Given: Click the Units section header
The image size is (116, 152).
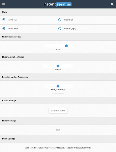Looking at the screenshot, I should coord(58,12).
